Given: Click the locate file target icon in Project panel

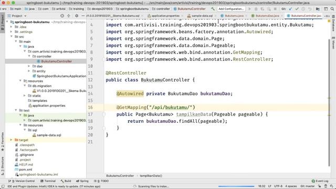Looking at the screenshot, I should pos(62,16).
